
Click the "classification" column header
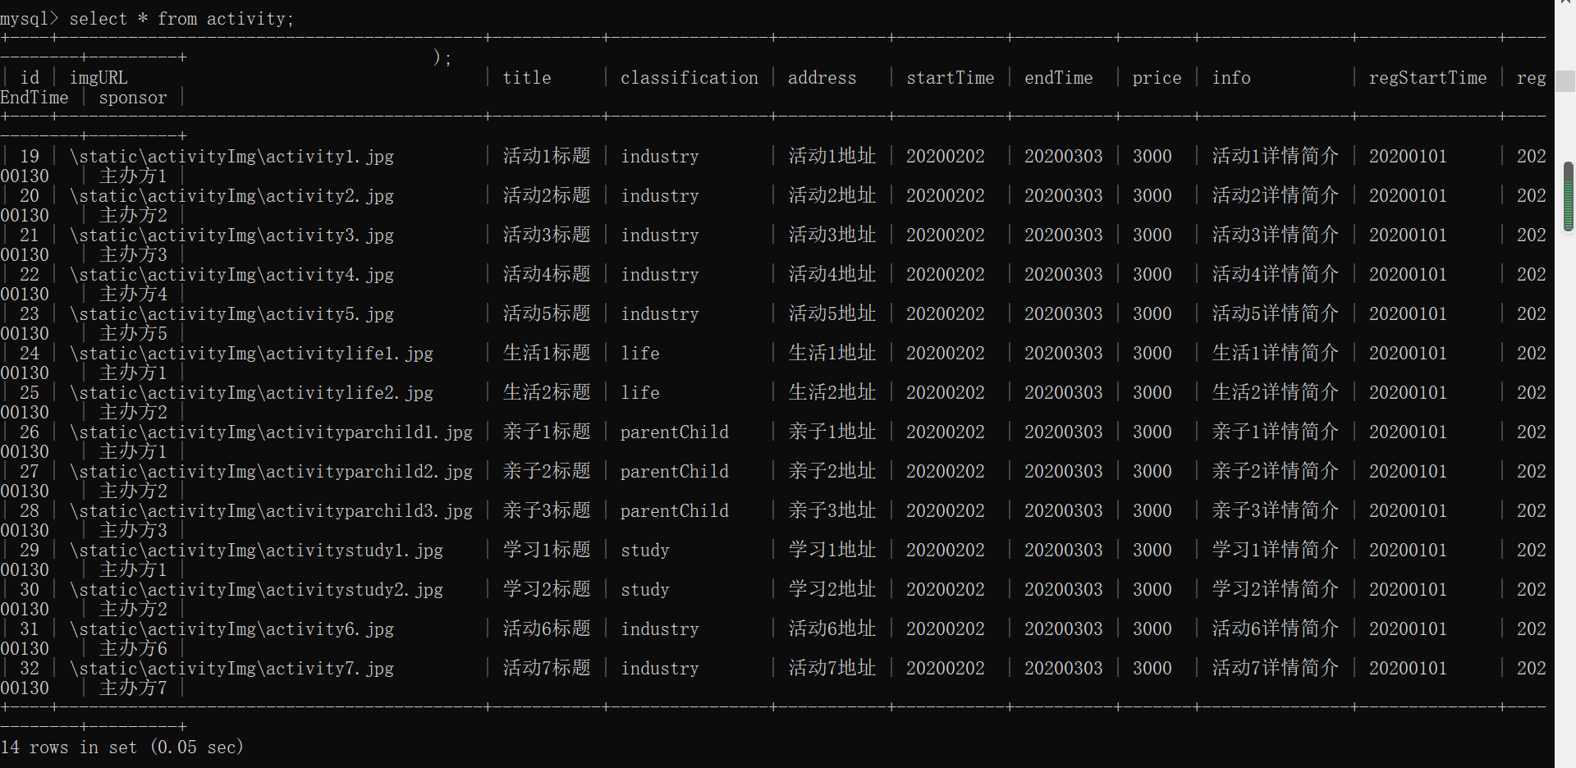[689, 77]
